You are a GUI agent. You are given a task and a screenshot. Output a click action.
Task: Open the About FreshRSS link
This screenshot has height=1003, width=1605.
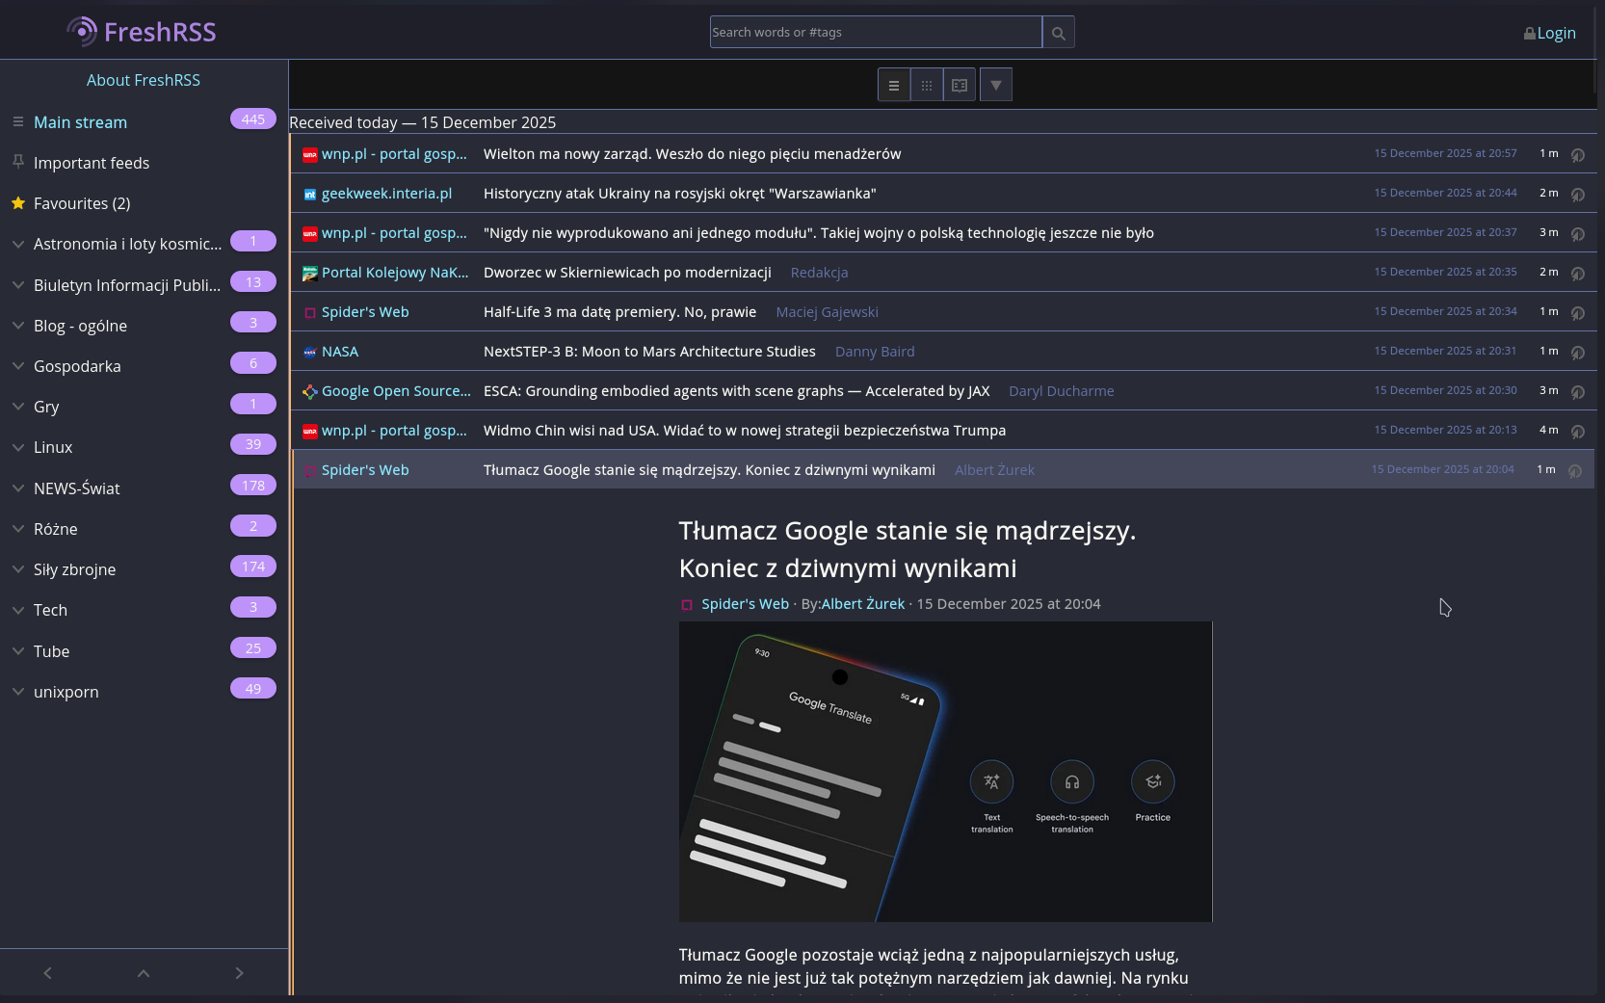pos(144,80)
